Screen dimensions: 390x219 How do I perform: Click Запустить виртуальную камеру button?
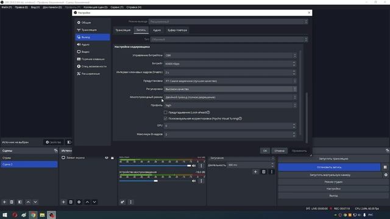(x=330, y=175)
